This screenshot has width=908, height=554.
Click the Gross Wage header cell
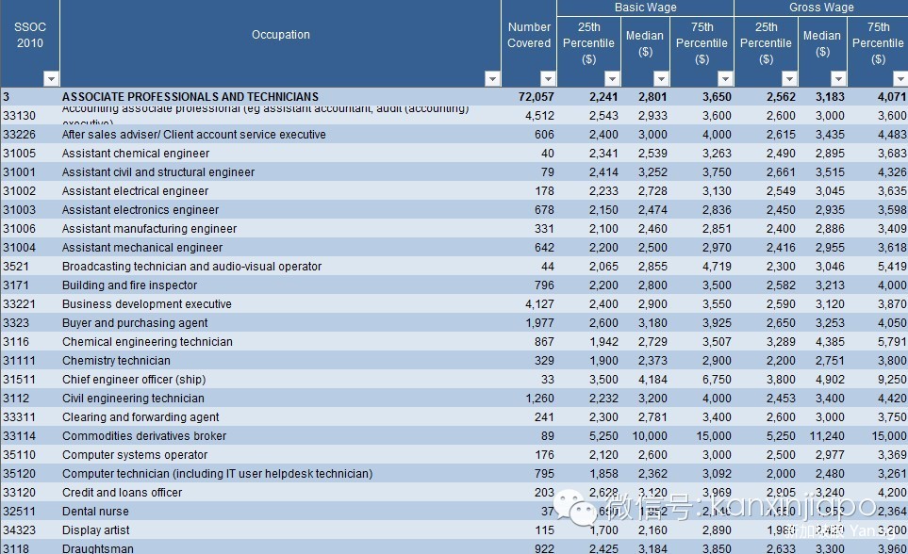click(821, 8)
